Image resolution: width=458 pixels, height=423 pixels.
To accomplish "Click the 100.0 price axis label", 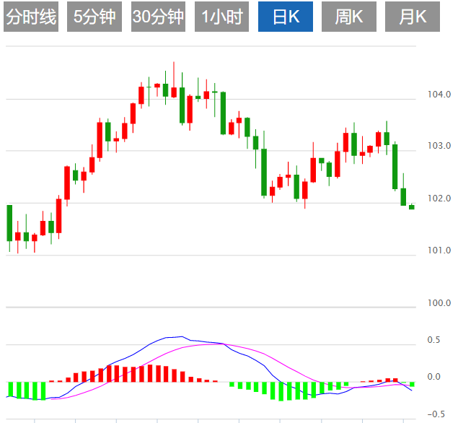I will coord(439,303).
